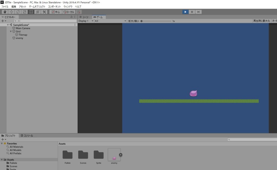Image resolution: width=277 pixels, height=170 pixels.
Task: Select the Scale tool
Action: [24, 12]
